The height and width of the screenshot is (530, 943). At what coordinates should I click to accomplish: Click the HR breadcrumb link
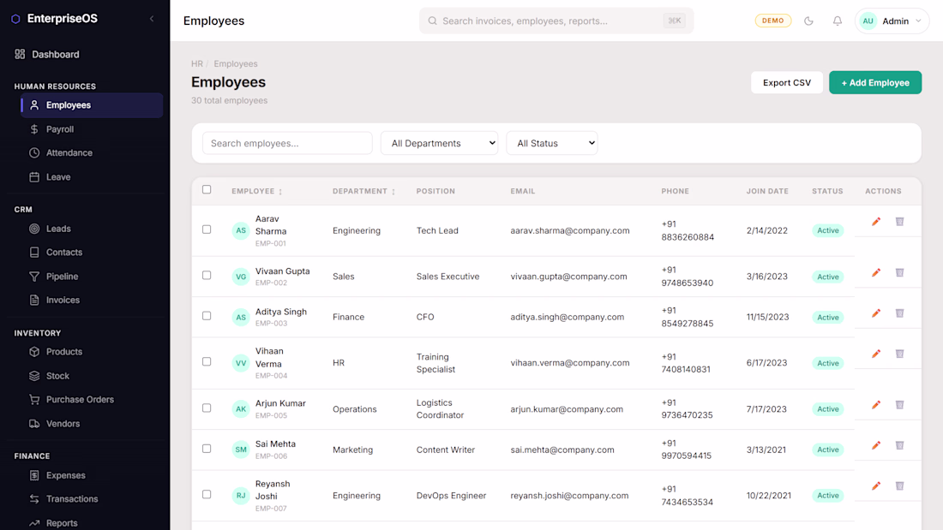(196, 63)
